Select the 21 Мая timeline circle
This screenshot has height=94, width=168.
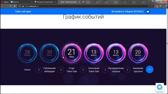[x=72, y=53]
